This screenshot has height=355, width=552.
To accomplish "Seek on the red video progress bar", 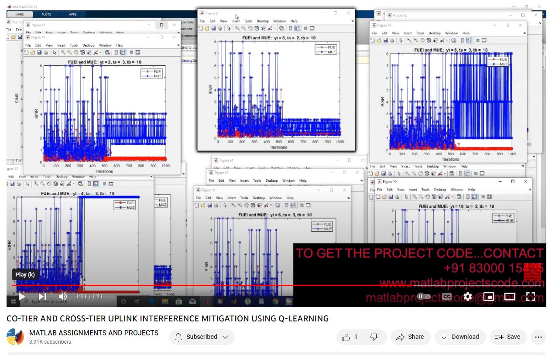I will [x=218, y=286].
